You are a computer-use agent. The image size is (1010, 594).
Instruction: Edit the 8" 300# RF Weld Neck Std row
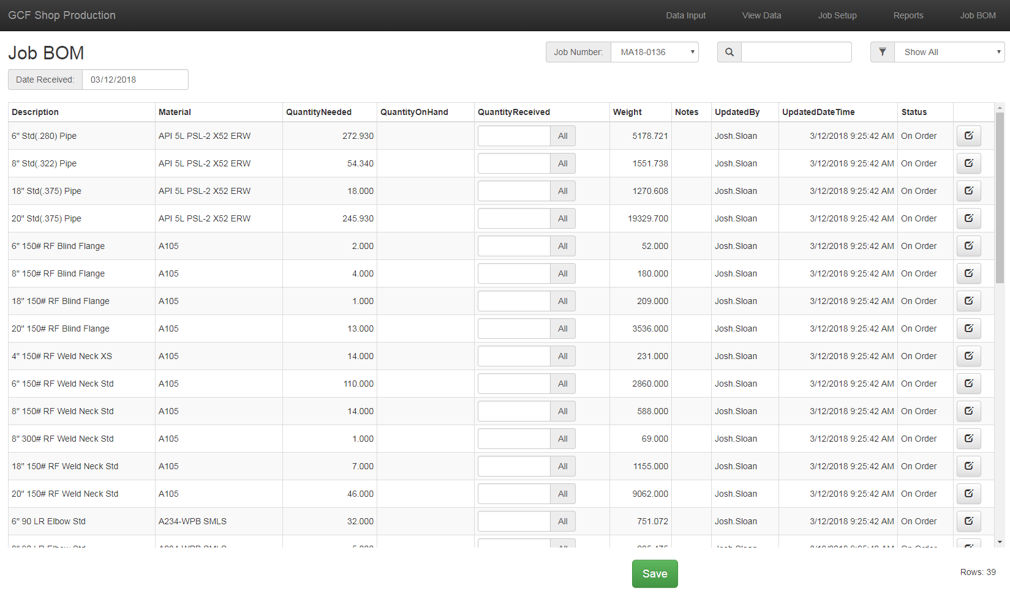[x=968, y=439]
